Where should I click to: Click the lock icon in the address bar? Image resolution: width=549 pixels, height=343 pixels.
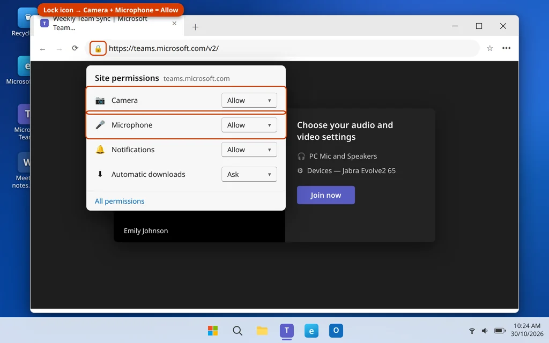tap(98, 48)
